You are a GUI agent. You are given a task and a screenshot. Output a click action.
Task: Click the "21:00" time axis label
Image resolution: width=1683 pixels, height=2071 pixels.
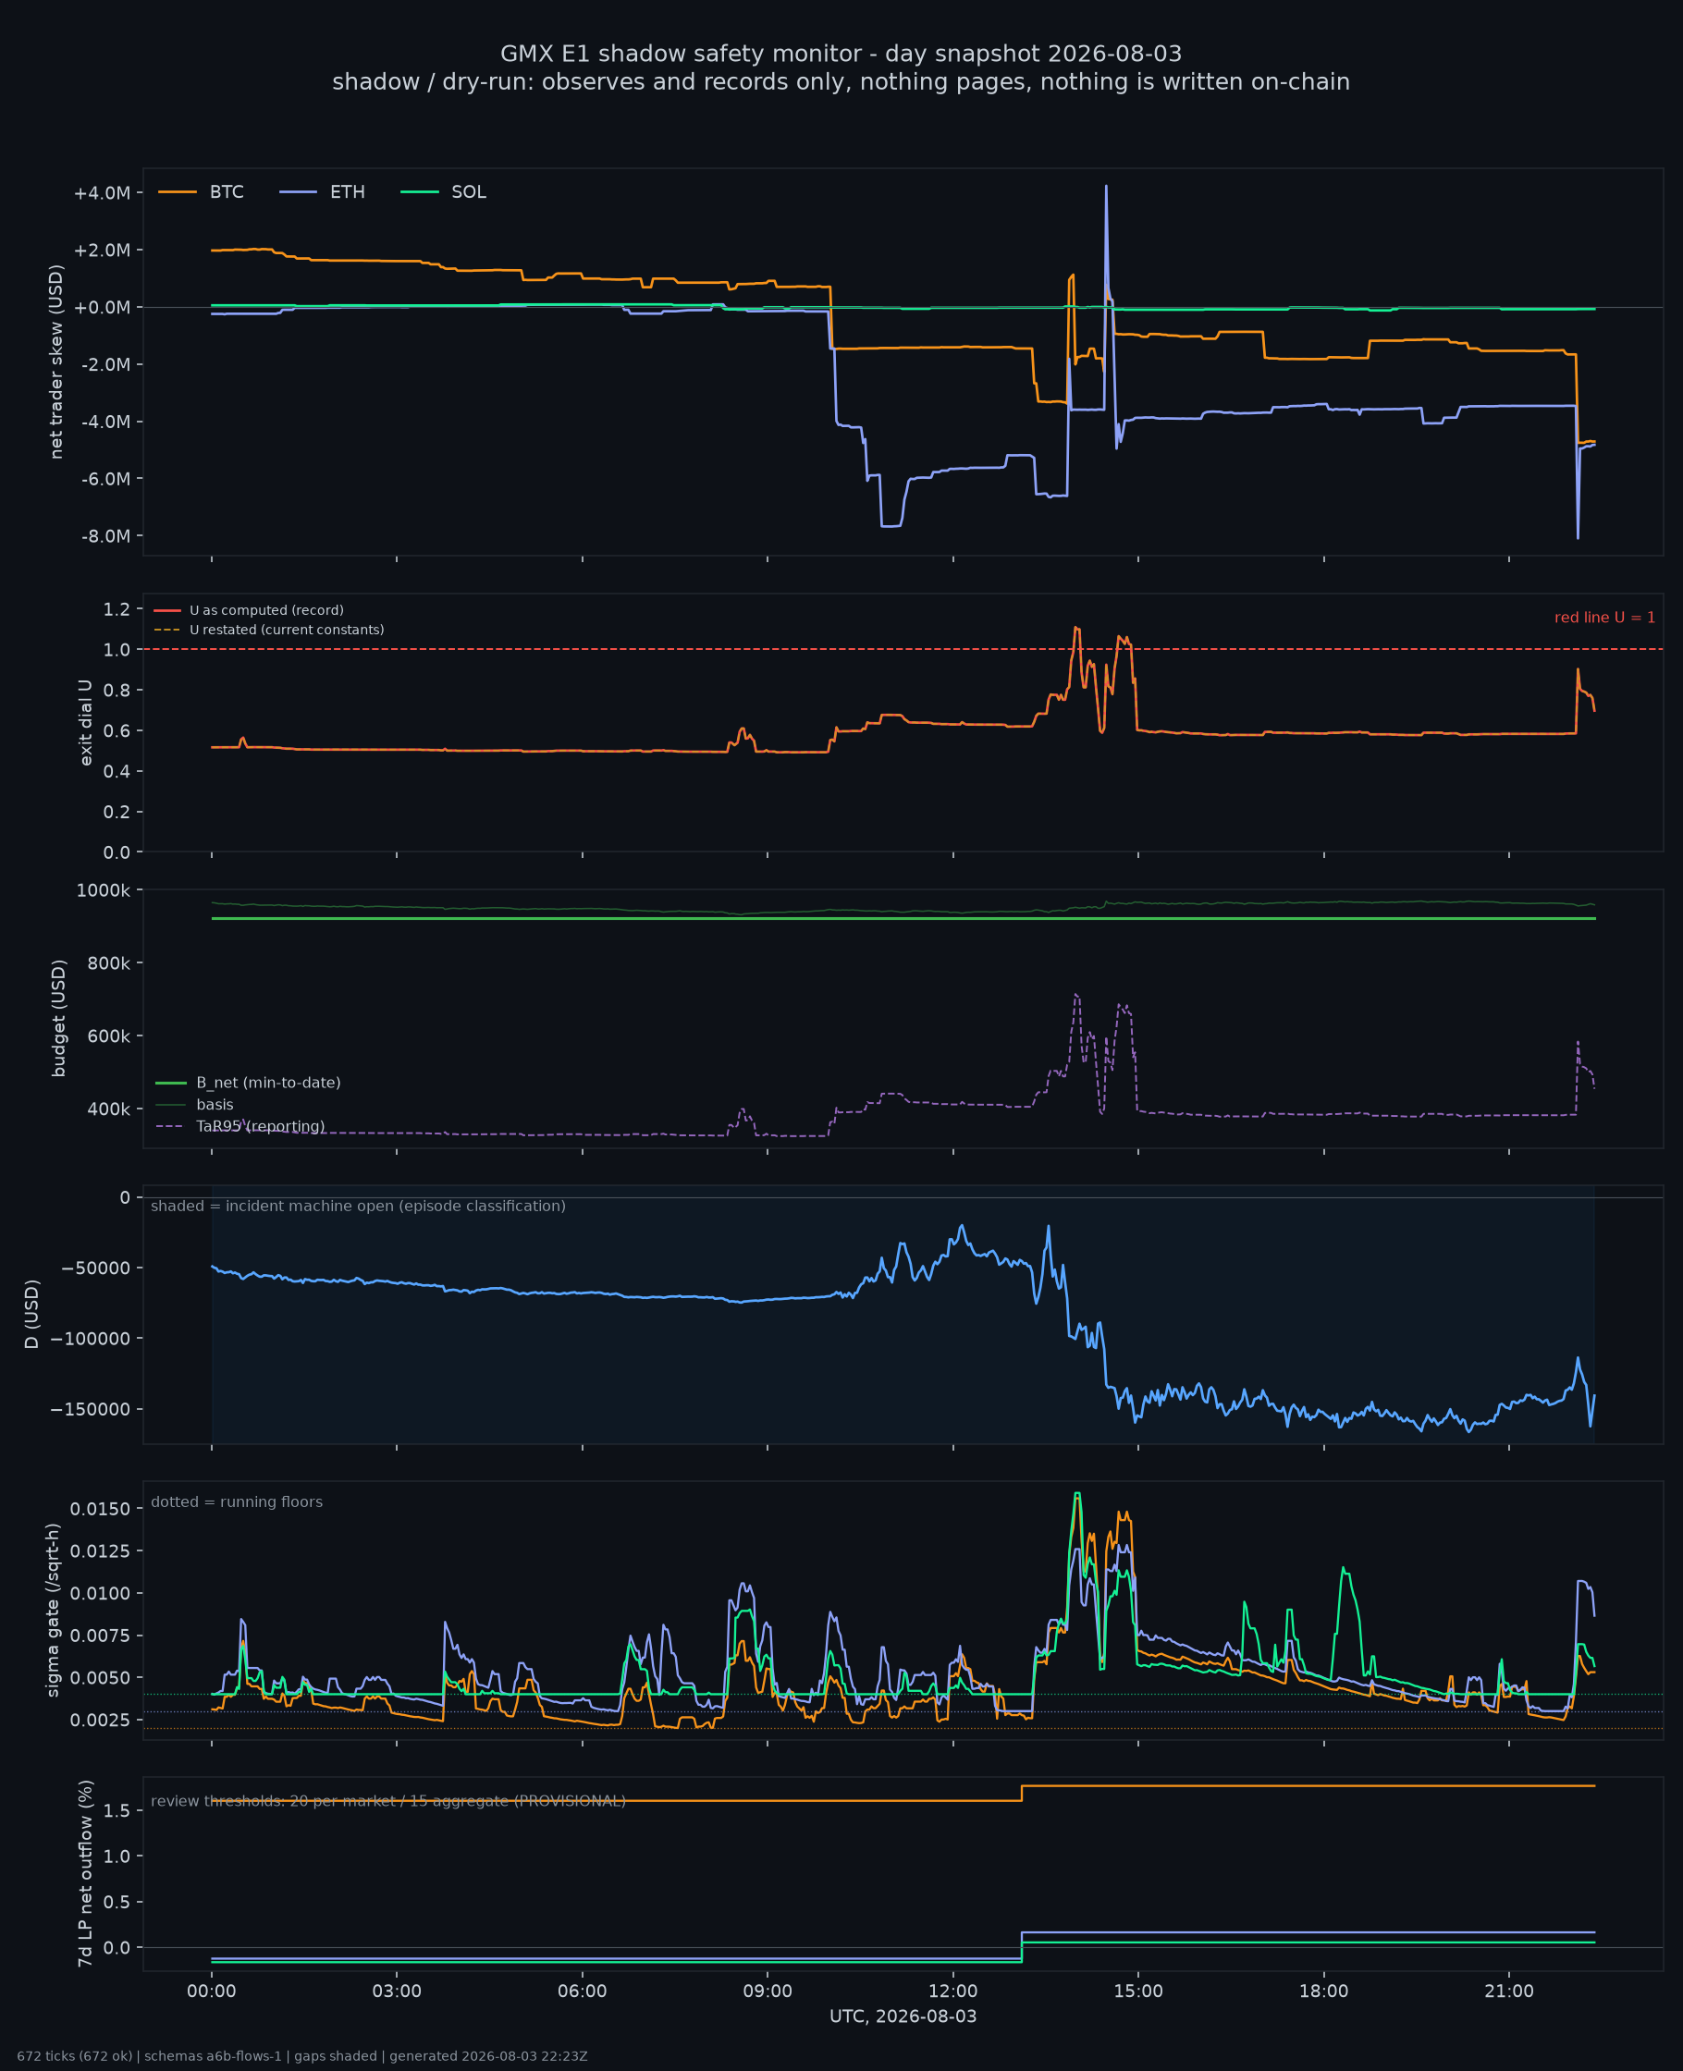click(x=1508, y=1991)
